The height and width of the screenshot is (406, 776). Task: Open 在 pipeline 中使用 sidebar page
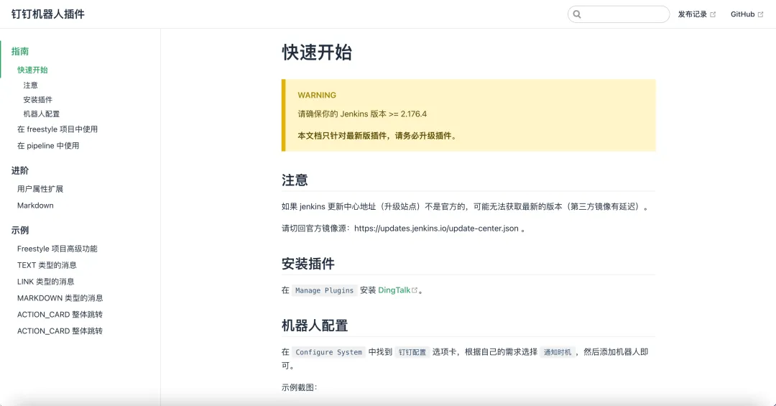48,146
